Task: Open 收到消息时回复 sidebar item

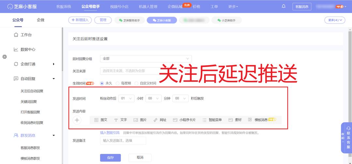Action: (x=32, y=123)
